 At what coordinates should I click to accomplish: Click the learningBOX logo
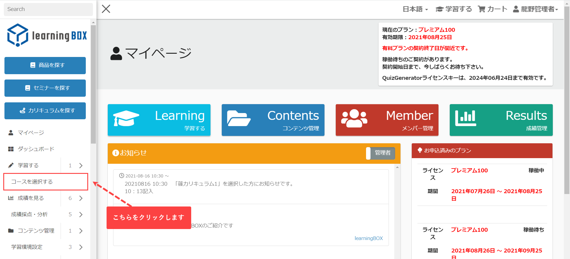[47, 35]
